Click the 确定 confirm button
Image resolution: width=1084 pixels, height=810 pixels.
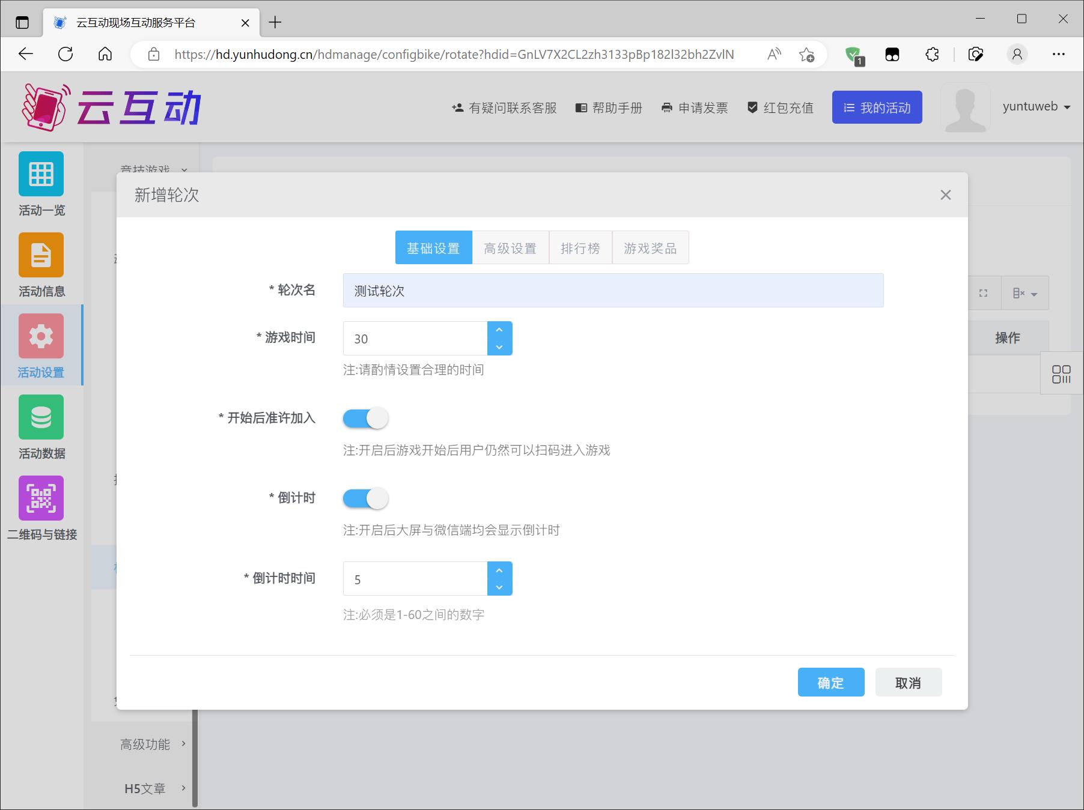pyautogui.click(x=830, y=683)
